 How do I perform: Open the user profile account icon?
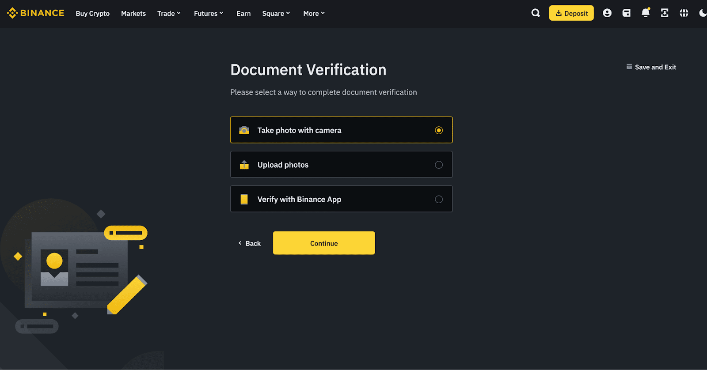click(607, 13)
